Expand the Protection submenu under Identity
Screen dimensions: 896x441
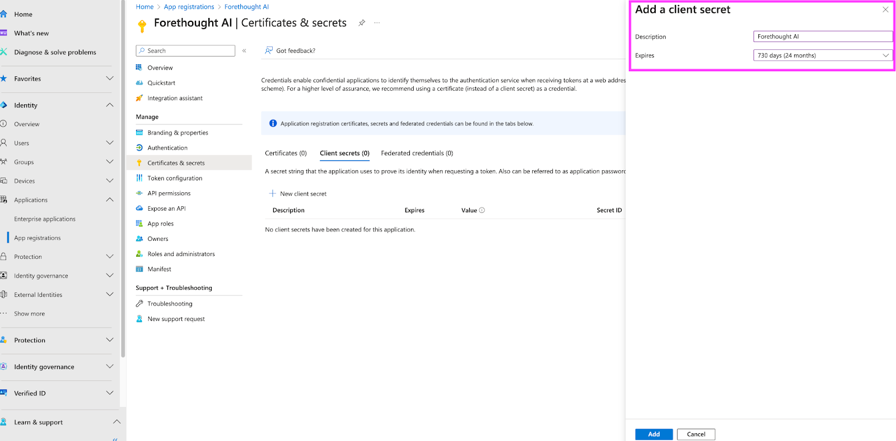110,256
